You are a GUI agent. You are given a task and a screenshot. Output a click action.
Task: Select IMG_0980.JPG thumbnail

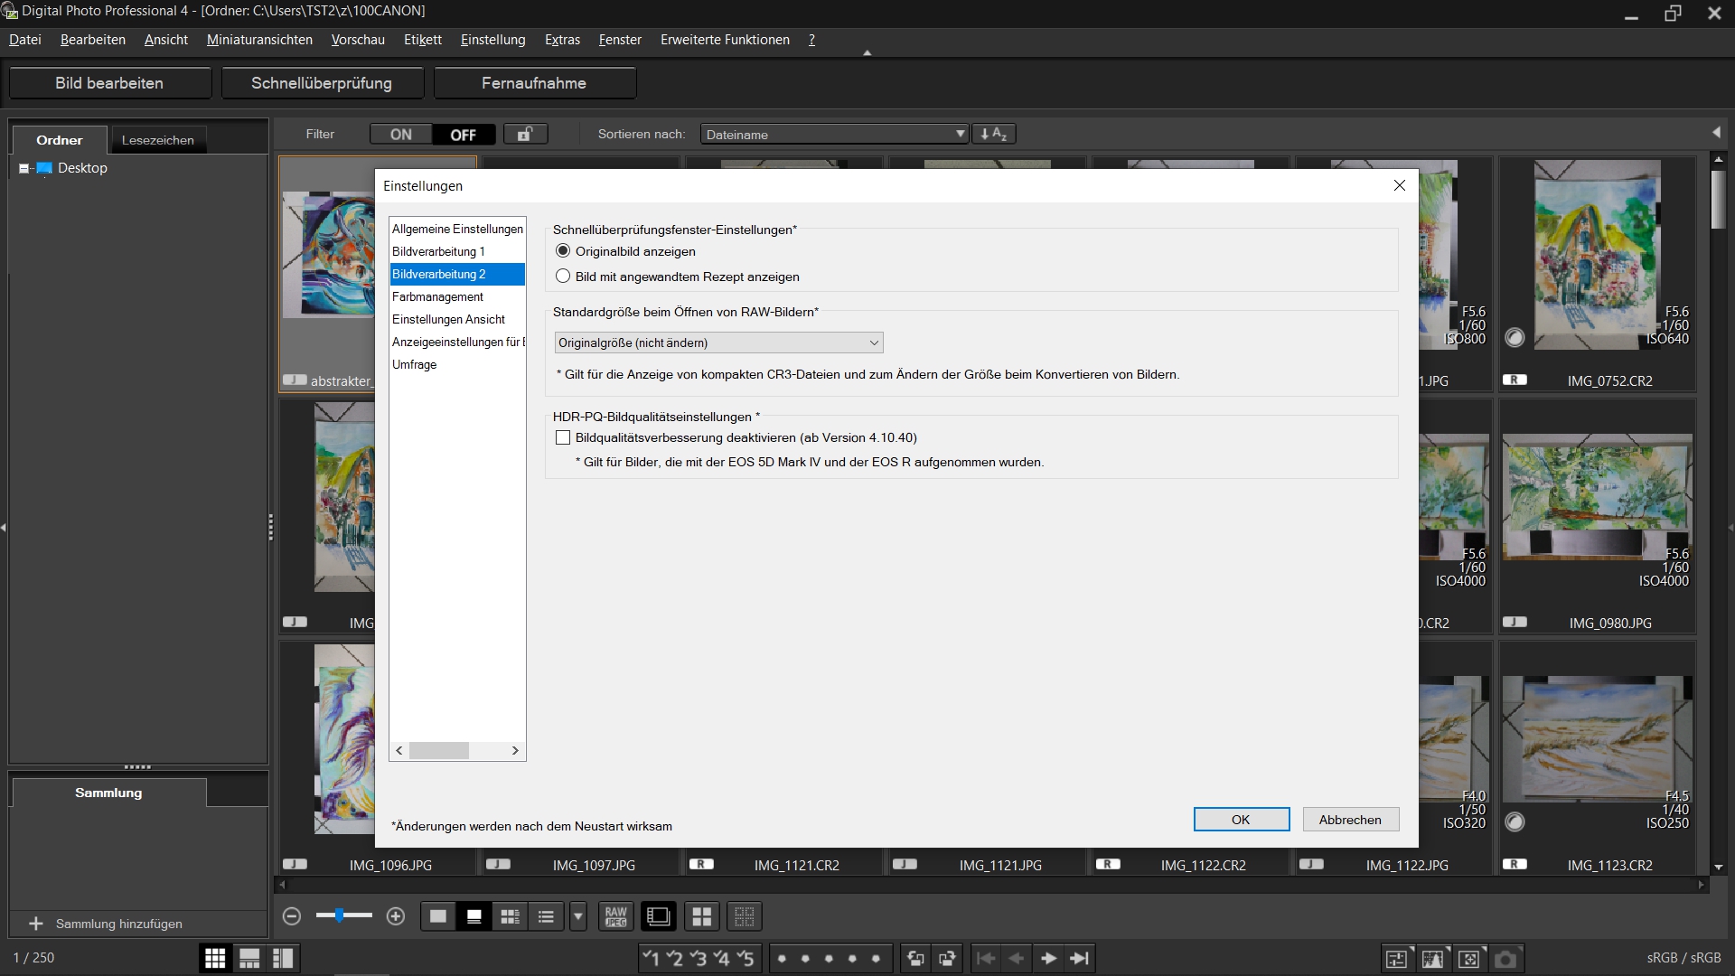pyautogui.click(x=1597, y=516)
